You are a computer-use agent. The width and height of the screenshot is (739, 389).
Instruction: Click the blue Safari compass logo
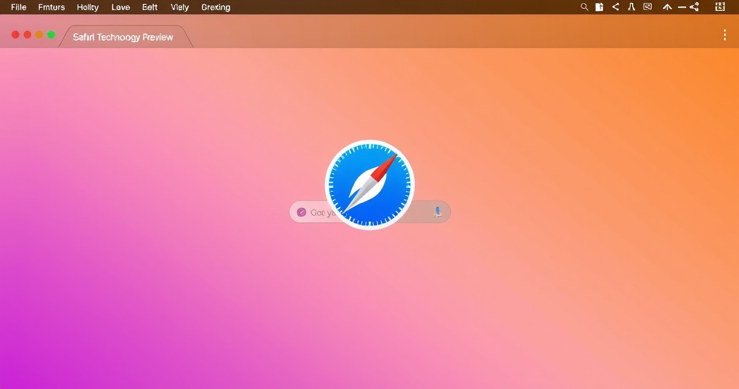pos(369,185)
